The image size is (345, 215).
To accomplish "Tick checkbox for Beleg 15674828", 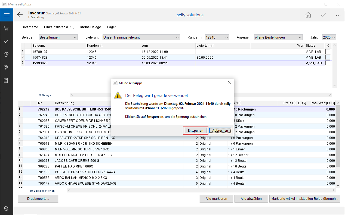I will [328, 57].
